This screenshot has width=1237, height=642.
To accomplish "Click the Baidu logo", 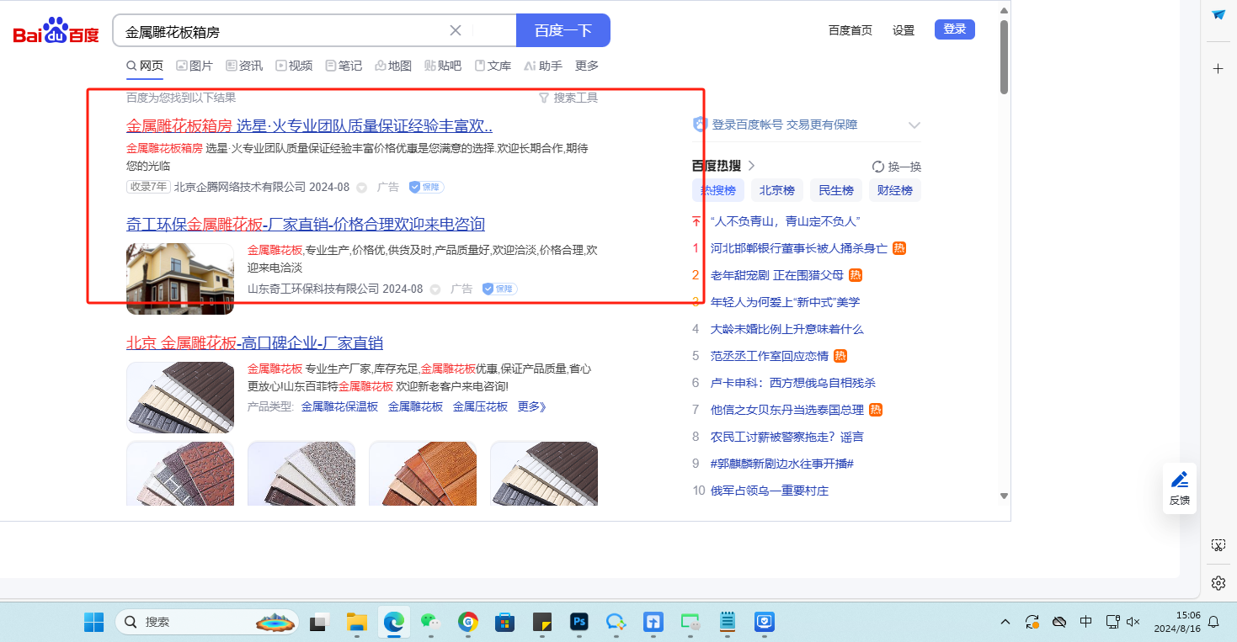I will [56, 31].
